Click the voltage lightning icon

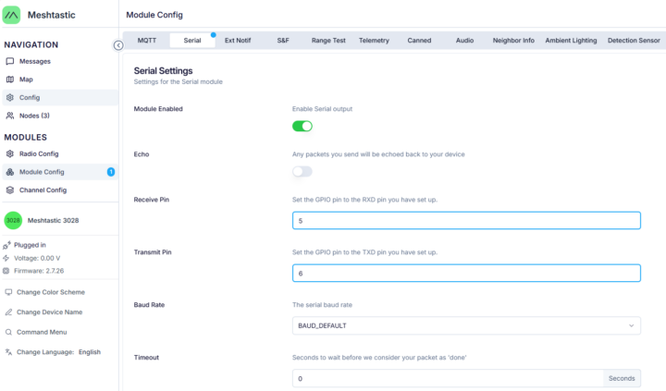pos(6,258)
